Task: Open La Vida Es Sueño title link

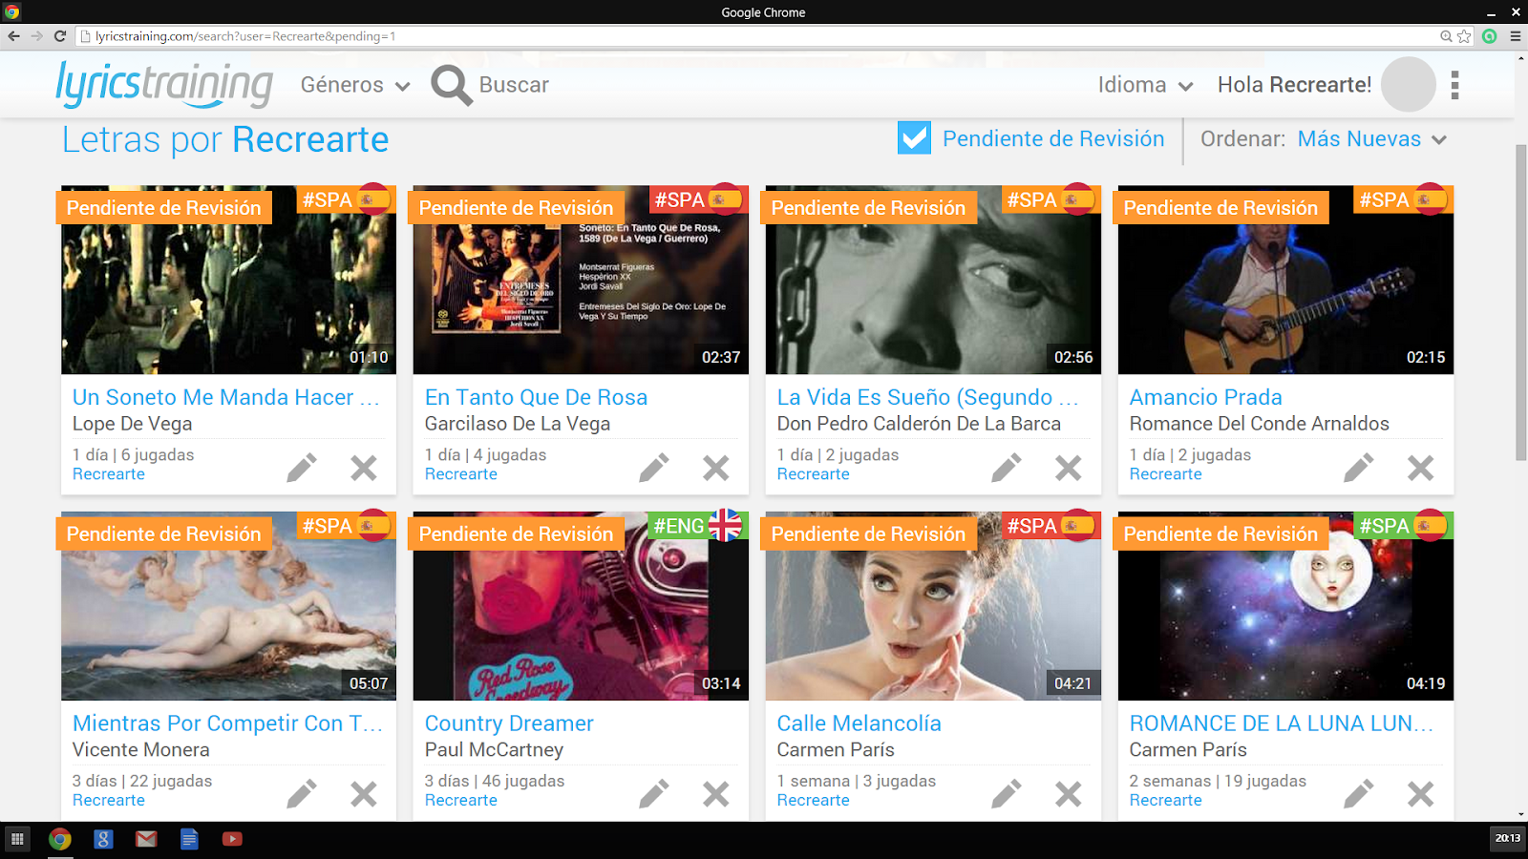Action: click(x=927, y=397)
